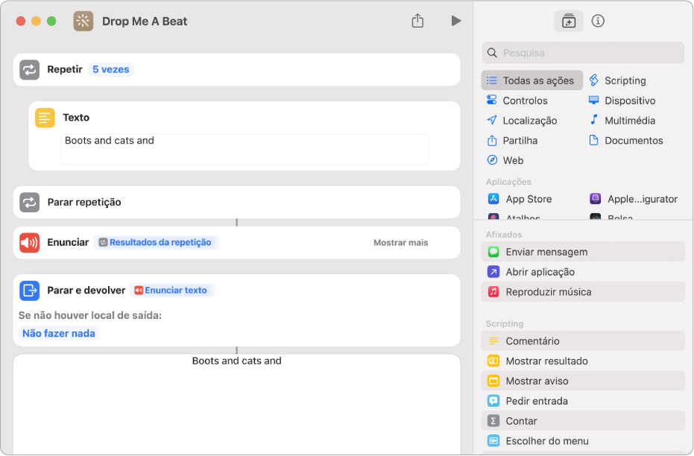Screen dimensions: 694x456
Task: Run the Drop Me A Beat shortcut
Action: click(456, 21)
